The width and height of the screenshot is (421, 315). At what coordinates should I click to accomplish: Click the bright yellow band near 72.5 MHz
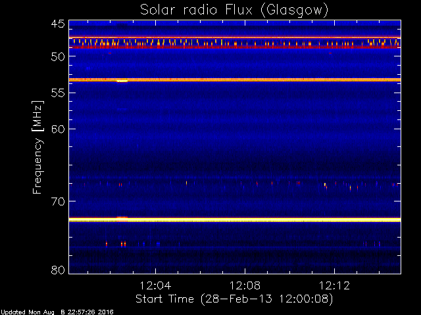pos(235,220)
